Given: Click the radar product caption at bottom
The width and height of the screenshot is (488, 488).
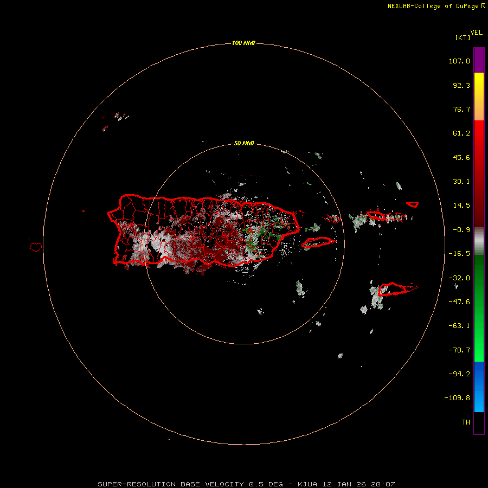Looking at the screenshot, I should click(x=247, y=484).
